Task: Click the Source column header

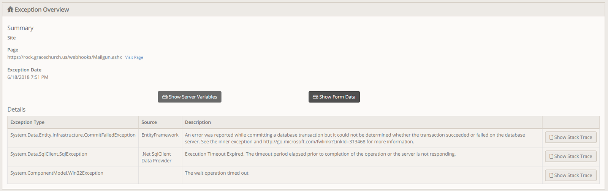Action: click(x=149, y=122)
